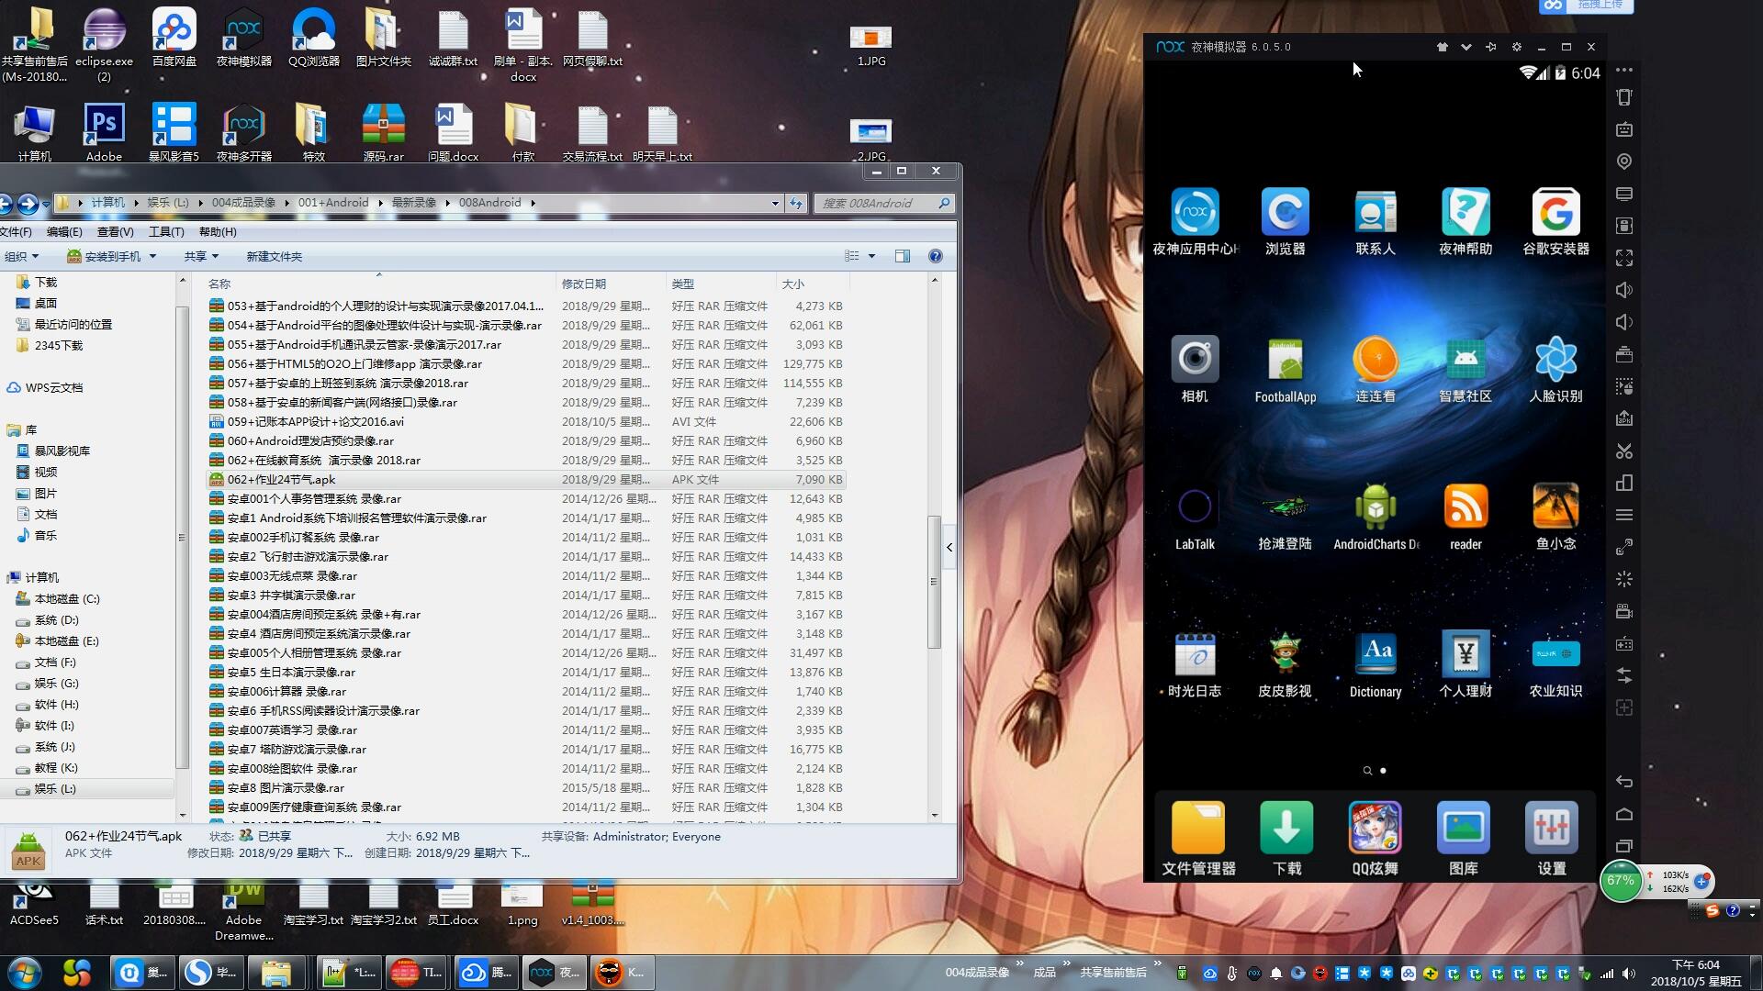Launch the 浏览器 browser app in Nox
Image resolution: width=1763 pixels, height=991 pixels.
click(x=1285, y=222)
